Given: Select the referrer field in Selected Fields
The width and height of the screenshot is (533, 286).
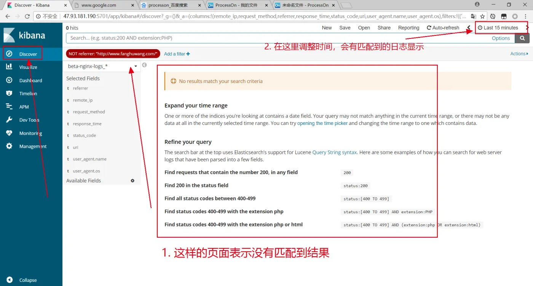Looking at the screenshot, I should [80, 88].
